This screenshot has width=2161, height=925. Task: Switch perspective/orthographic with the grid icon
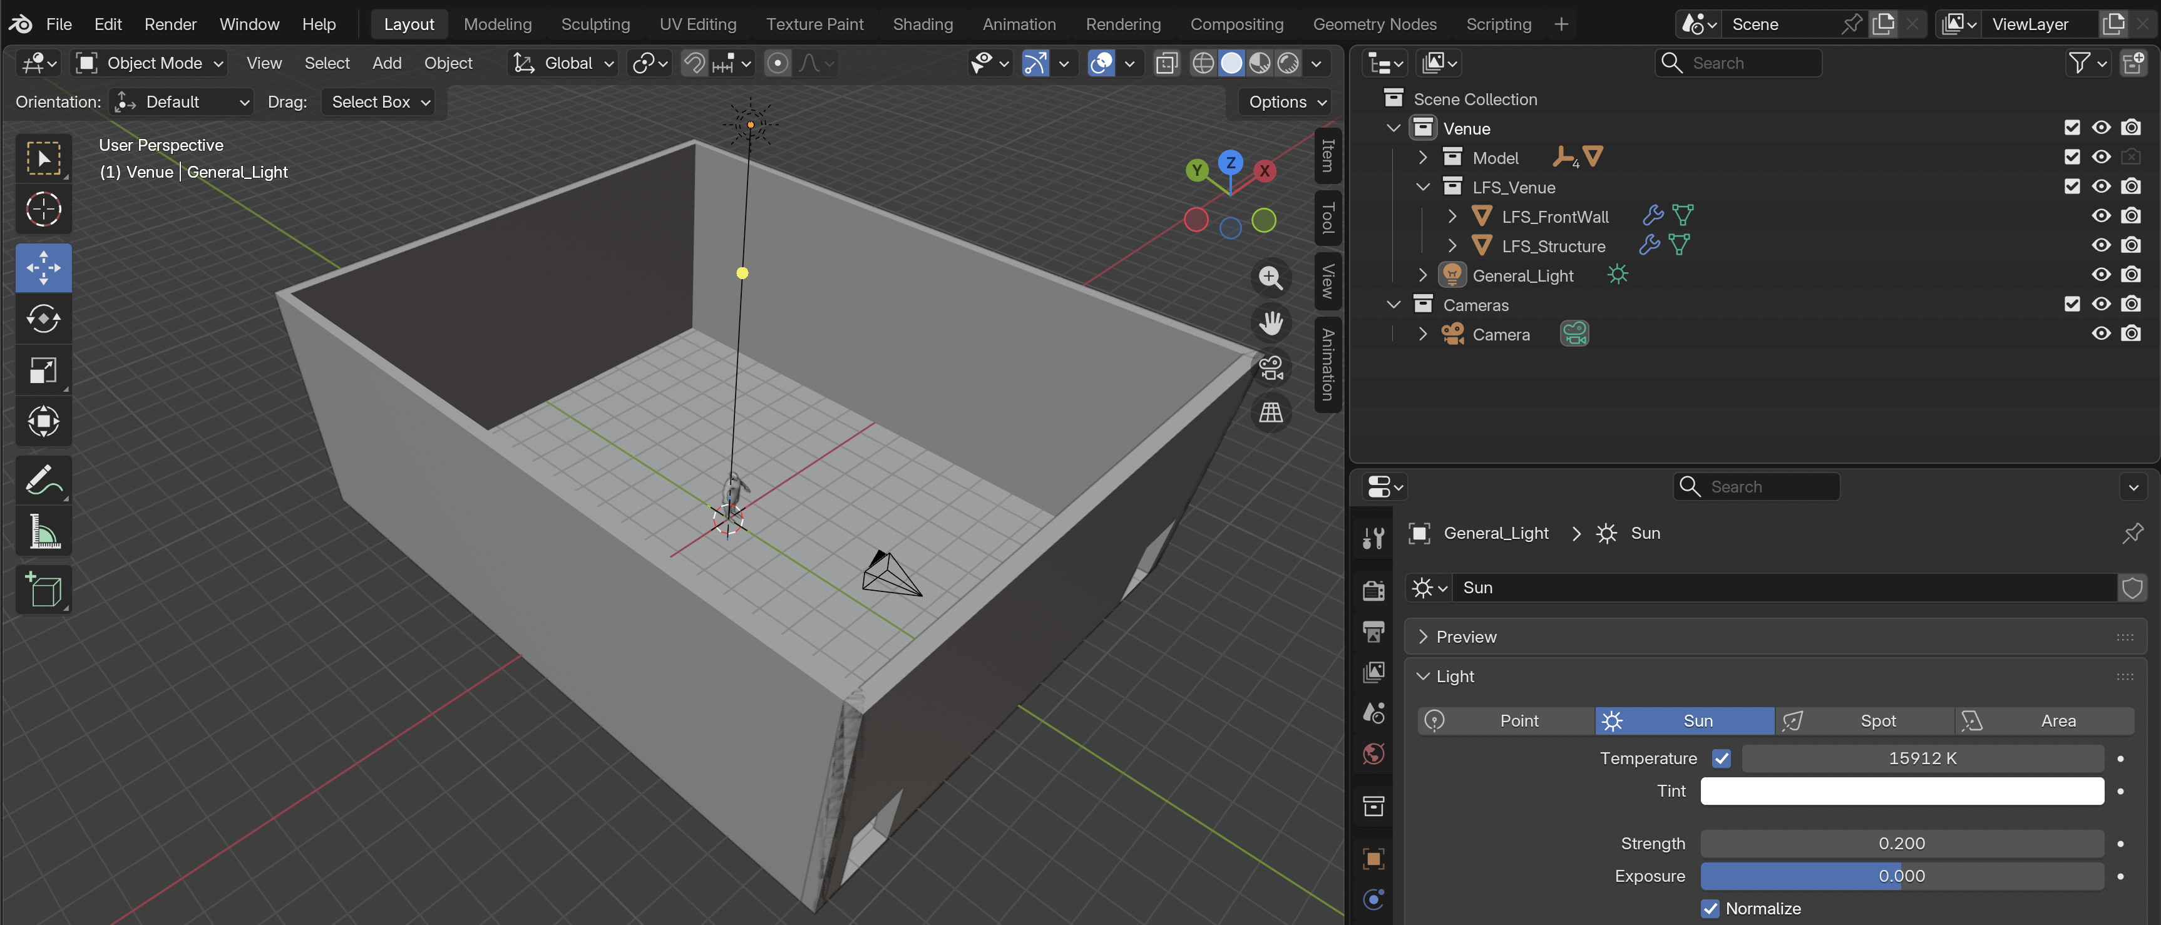coord(1271,412)
